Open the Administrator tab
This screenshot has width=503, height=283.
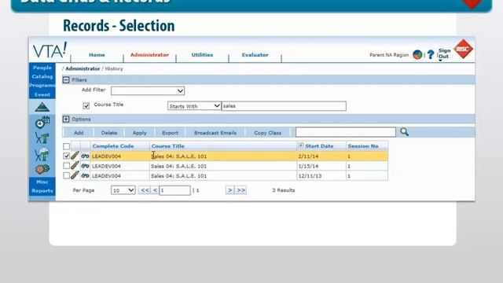[x=149, y=55]
